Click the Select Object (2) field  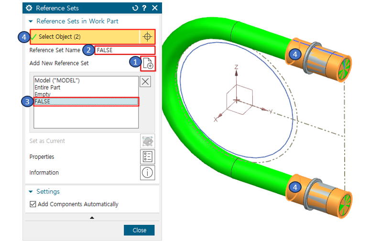[85, 37]
